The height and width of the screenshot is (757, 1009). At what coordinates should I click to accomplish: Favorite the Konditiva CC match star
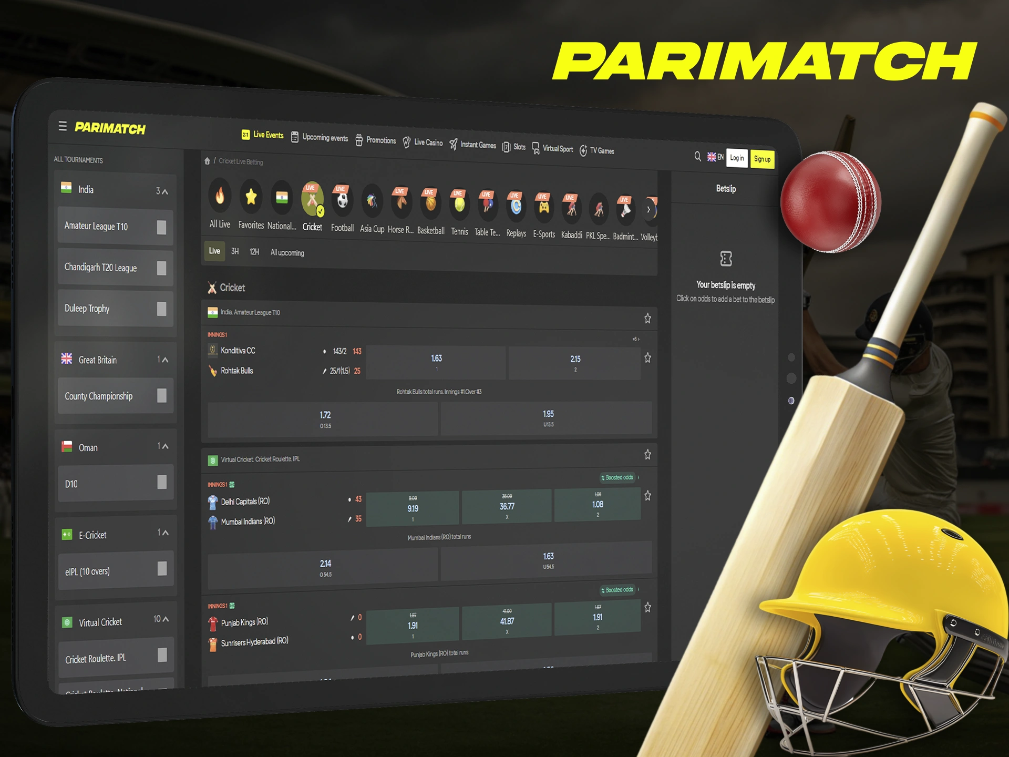[x=648, y=359]
